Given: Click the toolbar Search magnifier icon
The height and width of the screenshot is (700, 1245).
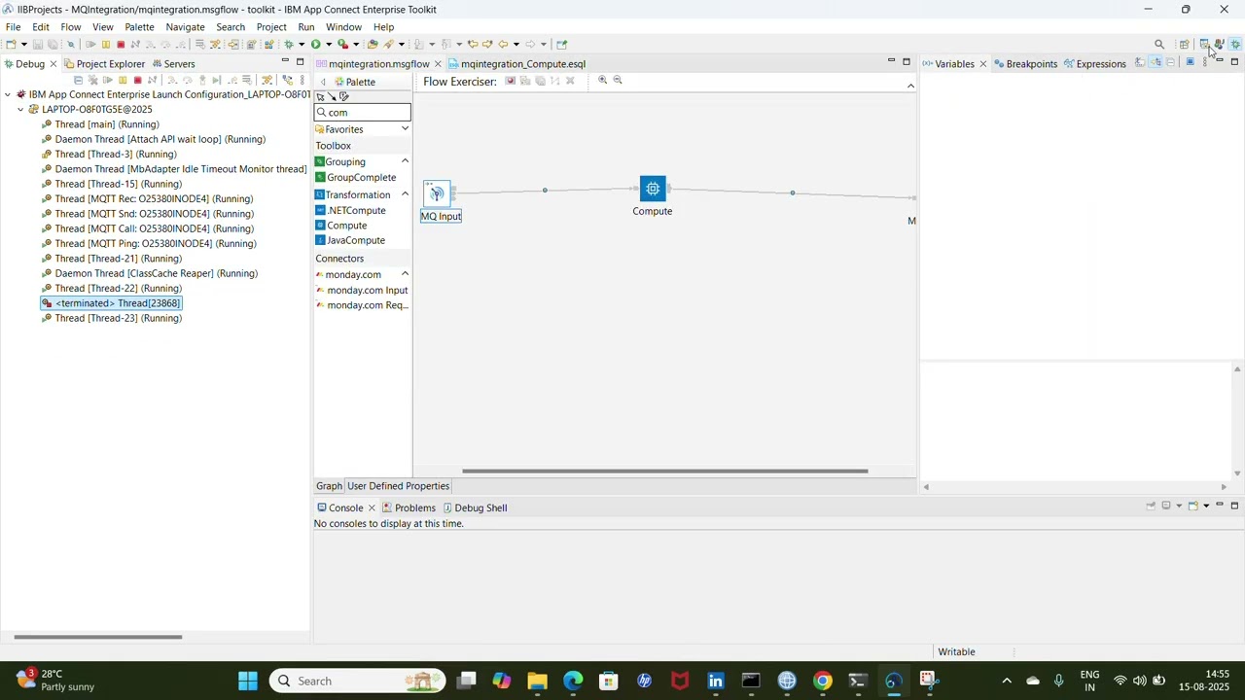Looking at the screenshot, I should [1159, 45].
